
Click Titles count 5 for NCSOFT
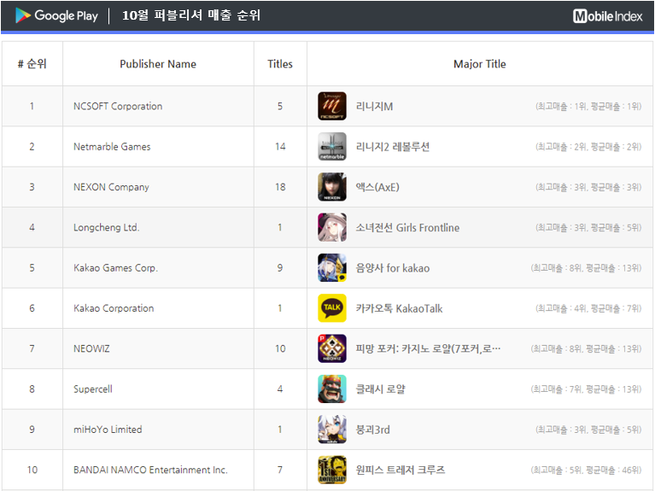click(280, 106)
